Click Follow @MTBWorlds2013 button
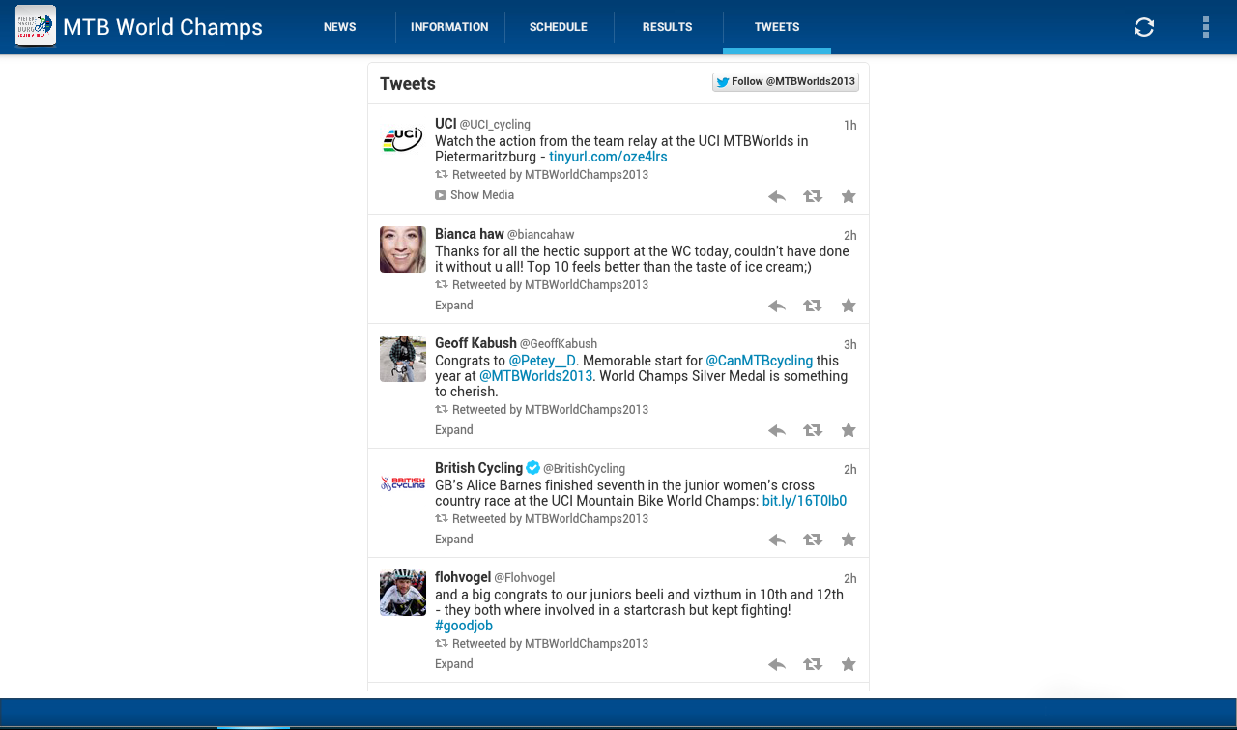The height and width of the screenshot is (730, 1237). [786, 82]
